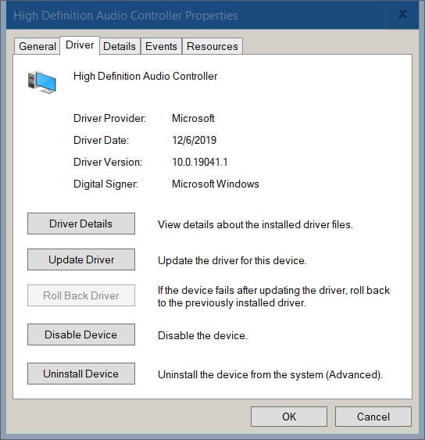This screenshot has height=440, width=425.
Task: Click 'Uninstall the device from the system' text
Action: tap(270, 375)
